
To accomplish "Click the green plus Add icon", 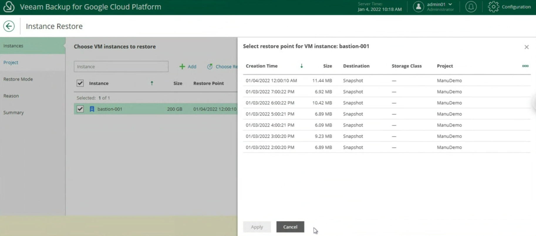I will 182,67.
